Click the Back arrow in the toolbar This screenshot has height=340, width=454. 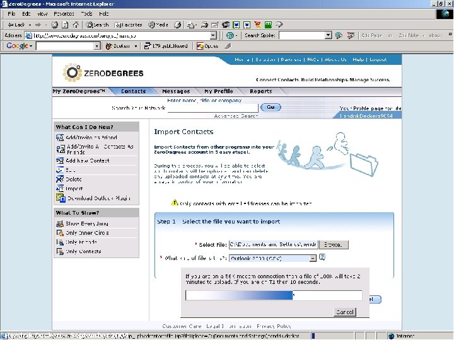click(x=16, y=25)
